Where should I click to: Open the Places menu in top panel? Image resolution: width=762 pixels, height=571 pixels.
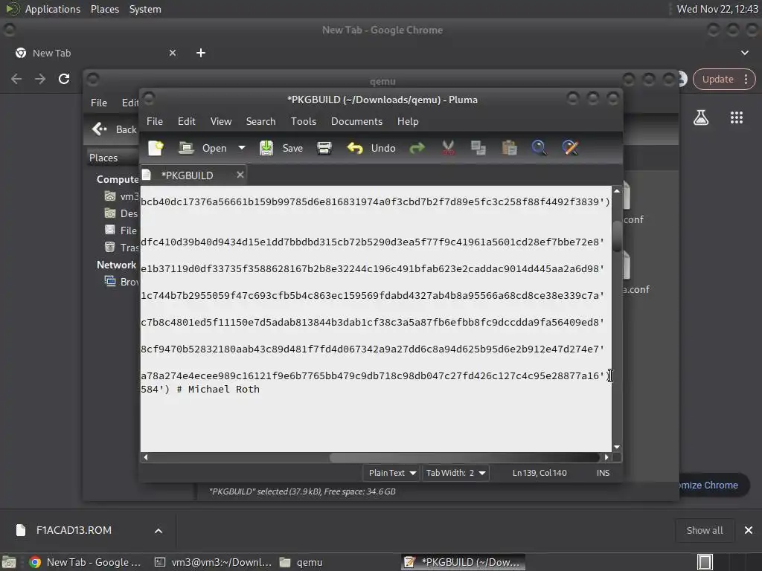104,9
